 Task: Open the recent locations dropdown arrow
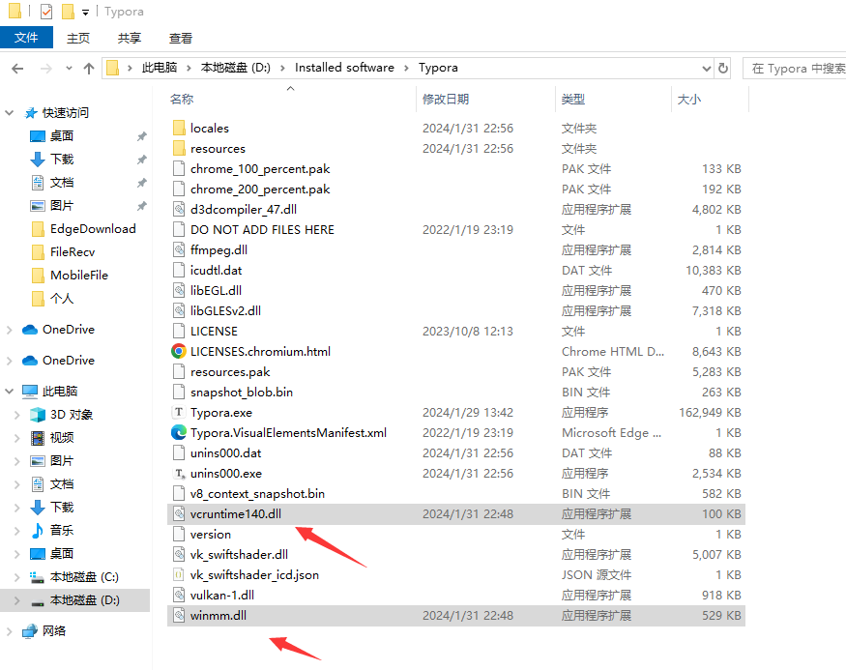tap(69, 69)
